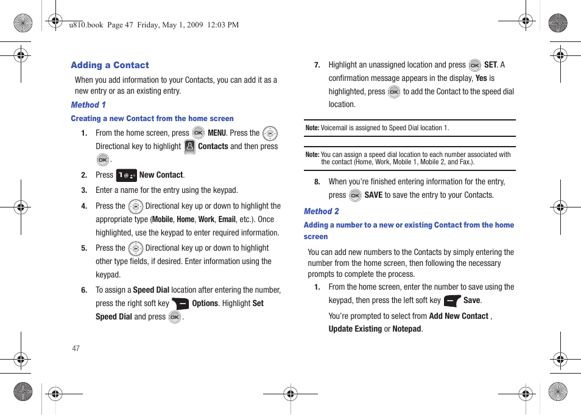
Task: Click the 'Method 1' heading
Action: [88, 105]
